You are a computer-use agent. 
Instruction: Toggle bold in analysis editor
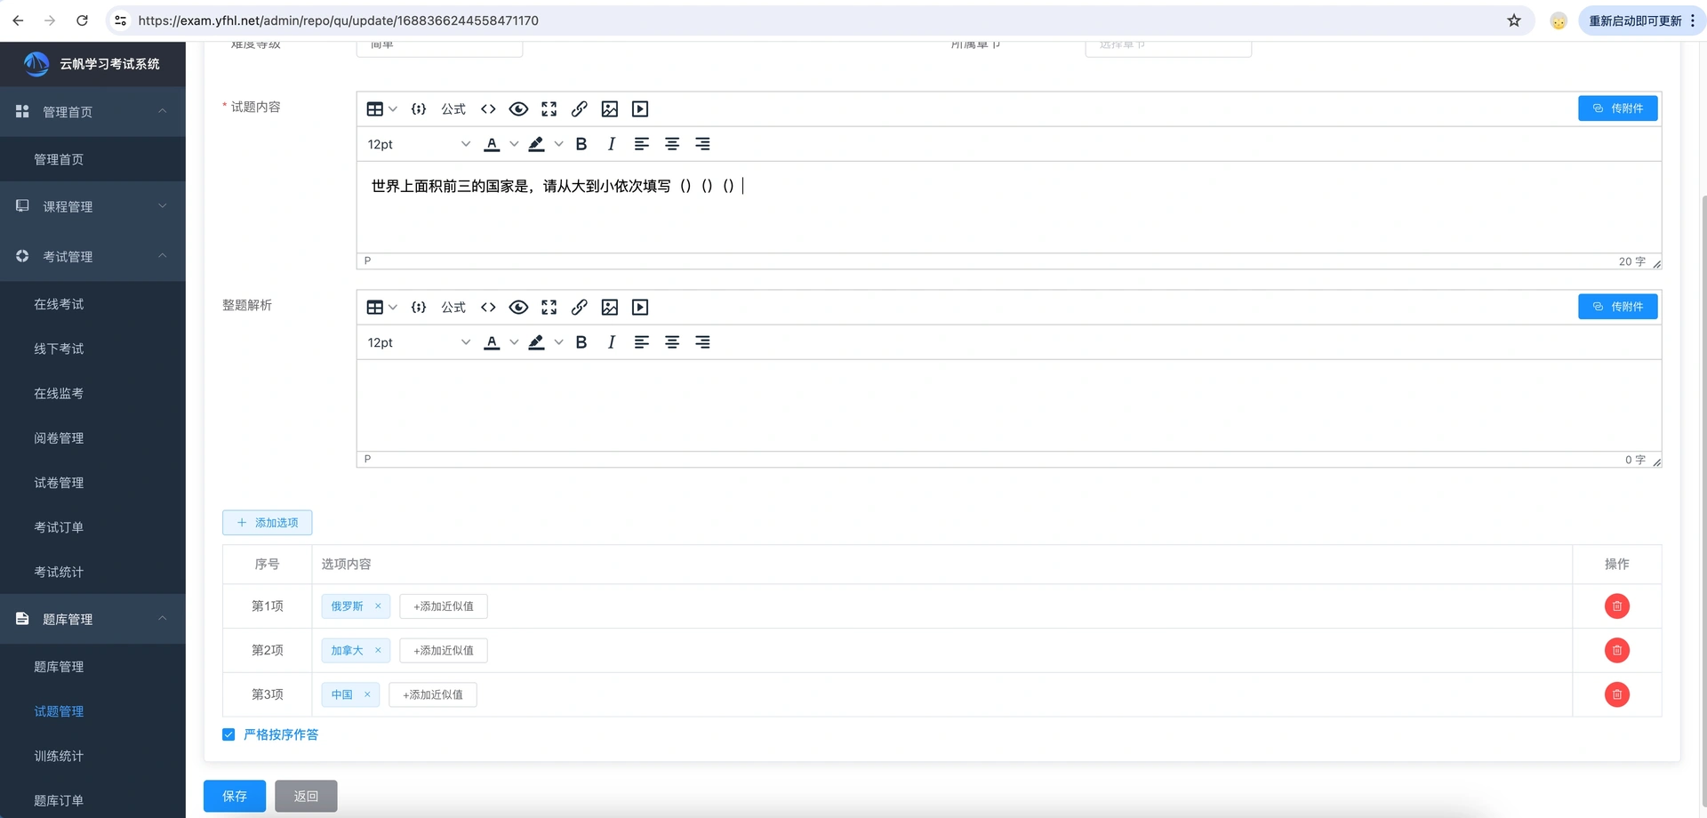581,341
